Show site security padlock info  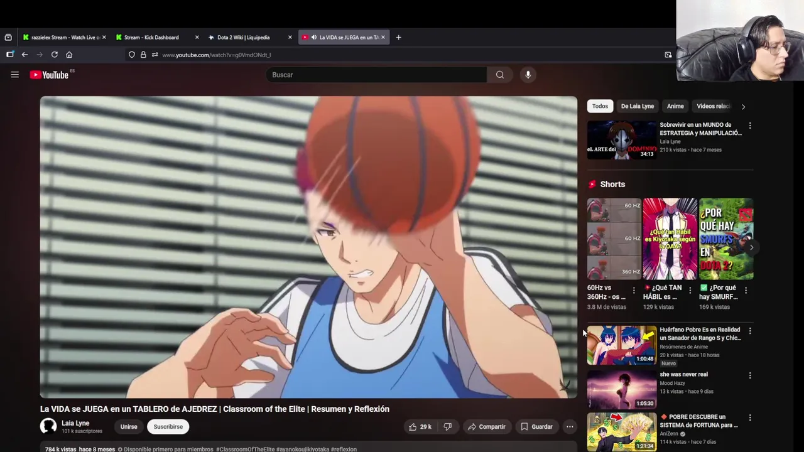coord(143,55)
